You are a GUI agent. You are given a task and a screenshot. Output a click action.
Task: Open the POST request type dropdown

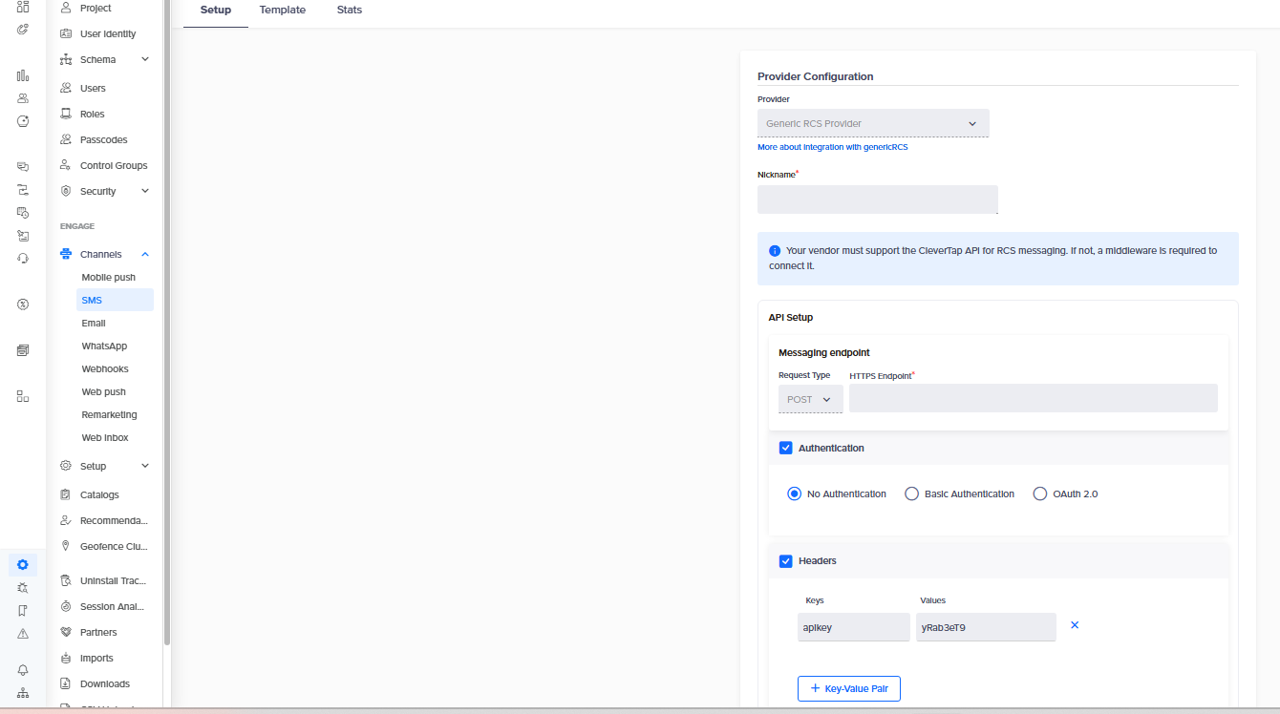[x=810, y=399]
